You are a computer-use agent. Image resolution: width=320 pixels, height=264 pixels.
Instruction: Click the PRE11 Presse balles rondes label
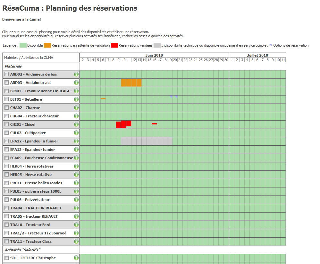[36, 183]
